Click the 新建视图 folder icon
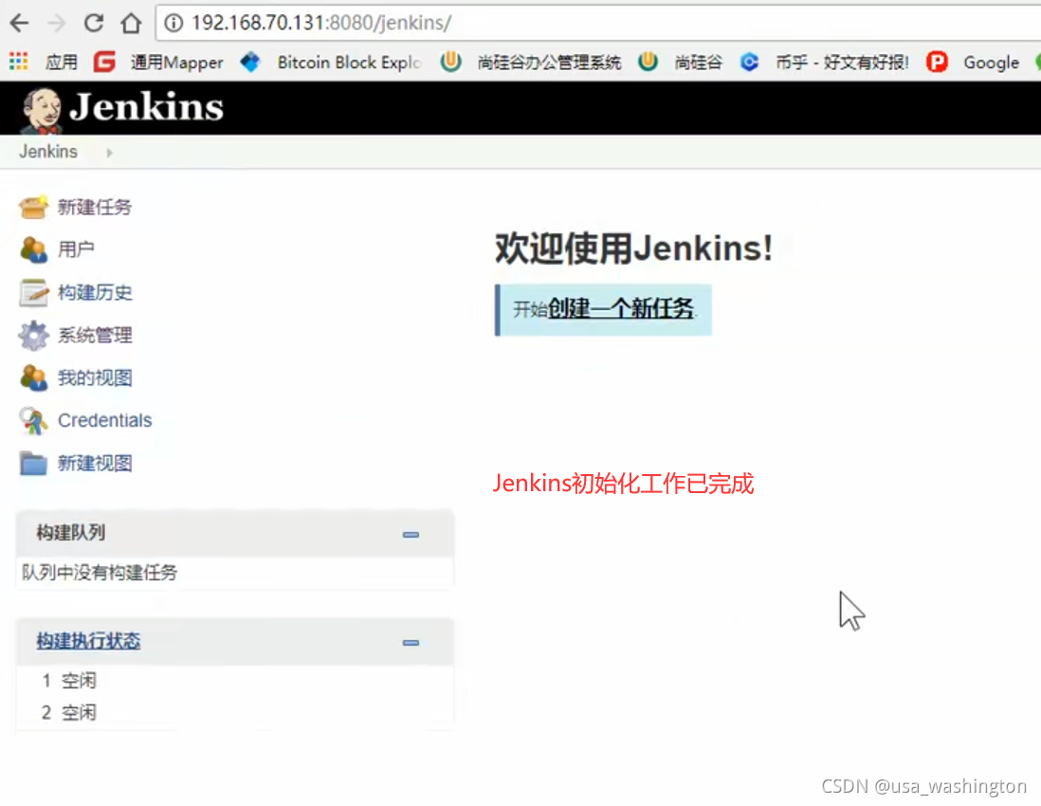The image size is (1041, 806). (33, 464)
